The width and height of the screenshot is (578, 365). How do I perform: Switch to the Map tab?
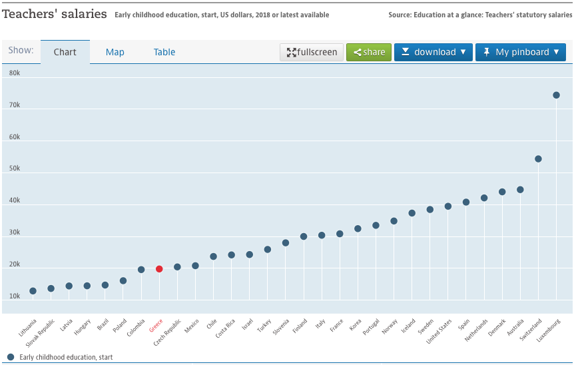pos(115,52)
